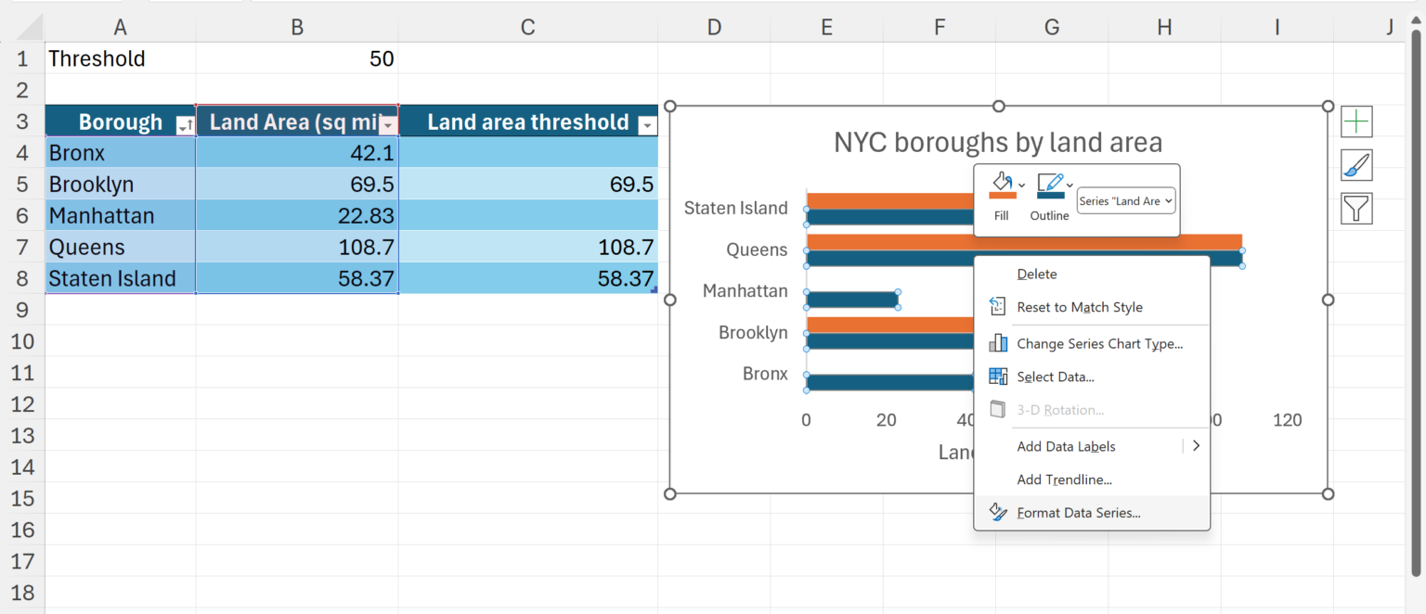This screenshot has height=614, width=1426.
Task: Click the Change Series Chart Type icon
Action: tap(998, 343)
